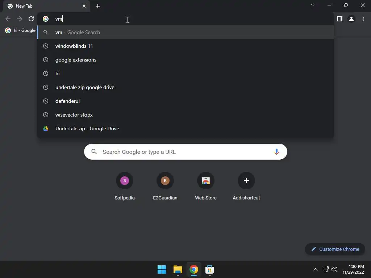Viewport: 371px width, 278px height.
Task: Click the Add shortcut button
Action: tap(246, 187)
